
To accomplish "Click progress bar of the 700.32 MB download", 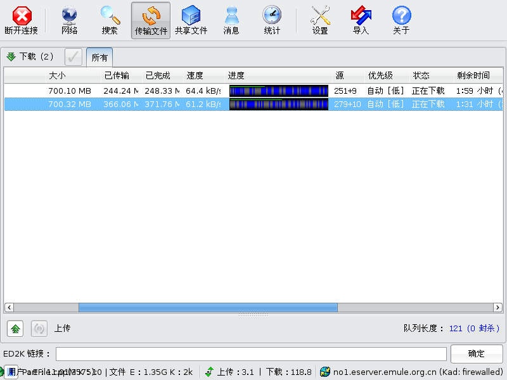I will (x=279, y=104).
